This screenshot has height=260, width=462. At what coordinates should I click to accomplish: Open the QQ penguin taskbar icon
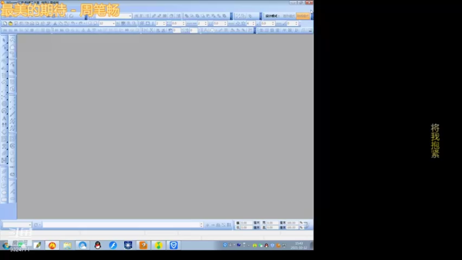click(98, 245)
